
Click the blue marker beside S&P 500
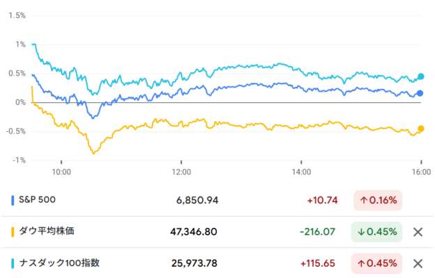13,201
